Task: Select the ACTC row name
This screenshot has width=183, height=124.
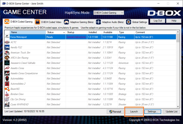Action: tap(13, 42)
